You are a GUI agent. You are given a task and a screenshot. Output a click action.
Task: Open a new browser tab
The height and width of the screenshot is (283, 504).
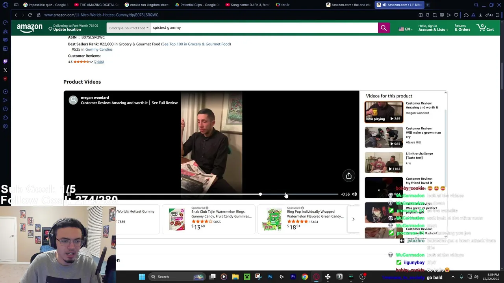point(428,5)
